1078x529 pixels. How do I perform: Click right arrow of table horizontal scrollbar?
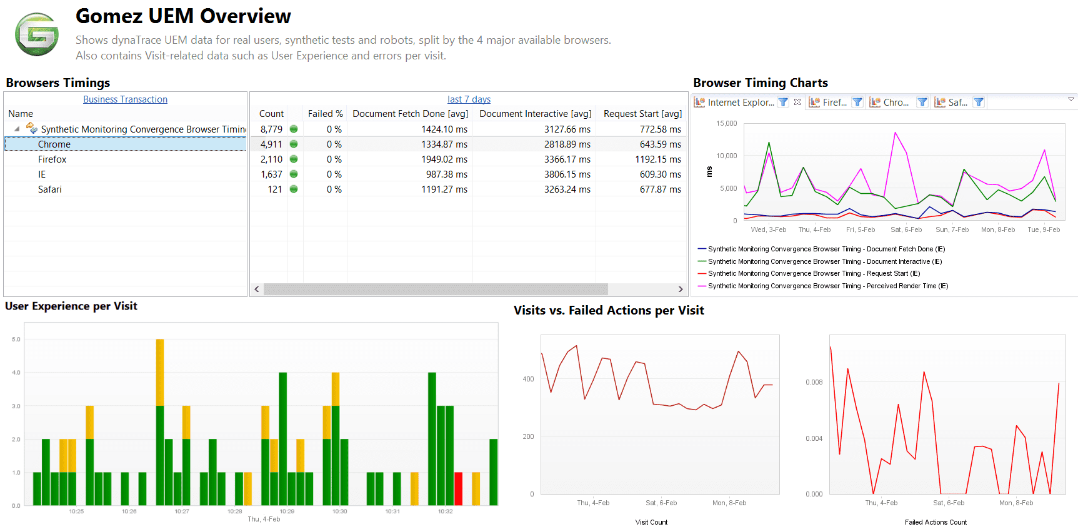coord(681,289)
